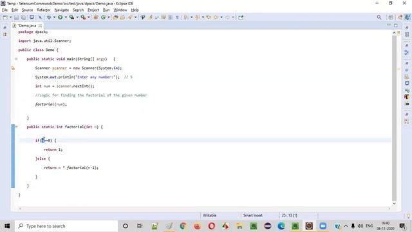Click 'Smart Insert' in status bar

coord(253,215)
